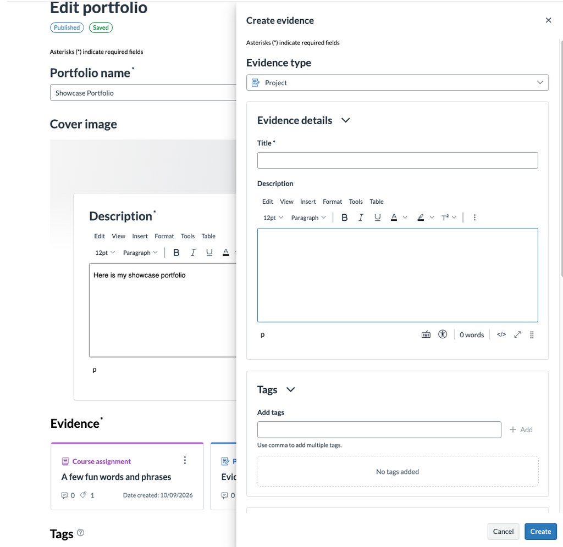This screenshot has width=563, height=547.
Task: Open the Course assignment evidence link
Action: pyautogui.click(x=116, y=477)
